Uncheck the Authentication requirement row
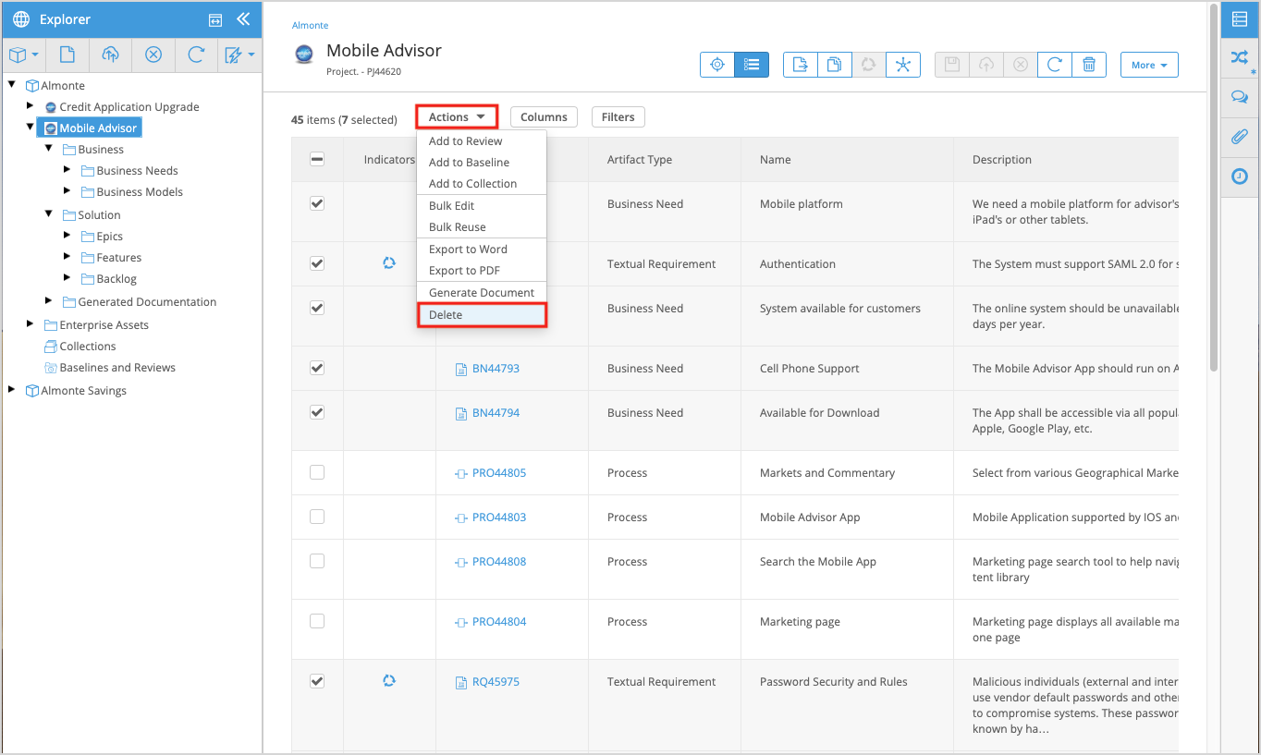1261x755 pixels. (317, 263)
